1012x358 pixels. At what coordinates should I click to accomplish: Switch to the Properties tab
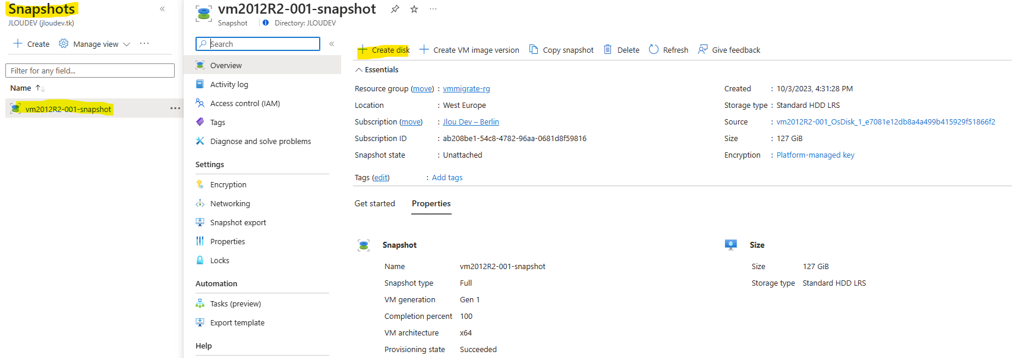(431, 203)
